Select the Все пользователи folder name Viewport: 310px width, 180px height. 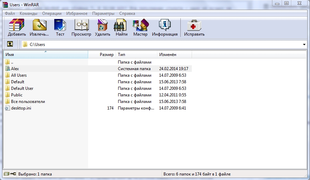[28, 102]
